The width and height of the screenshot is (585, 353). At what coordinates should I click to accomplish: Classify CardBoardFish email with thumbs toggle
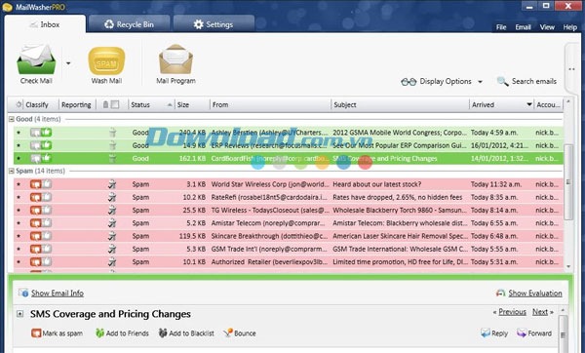pyautogui.click(x=41, y=158)
